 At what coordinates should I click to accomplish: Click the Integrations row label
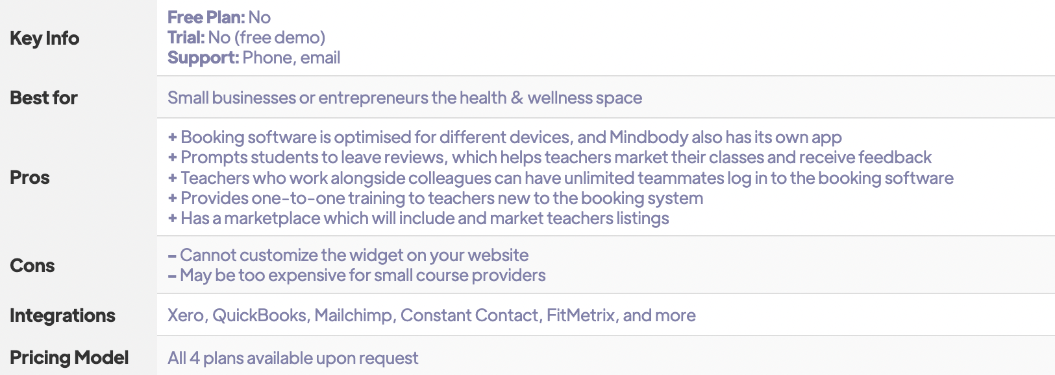62,315
